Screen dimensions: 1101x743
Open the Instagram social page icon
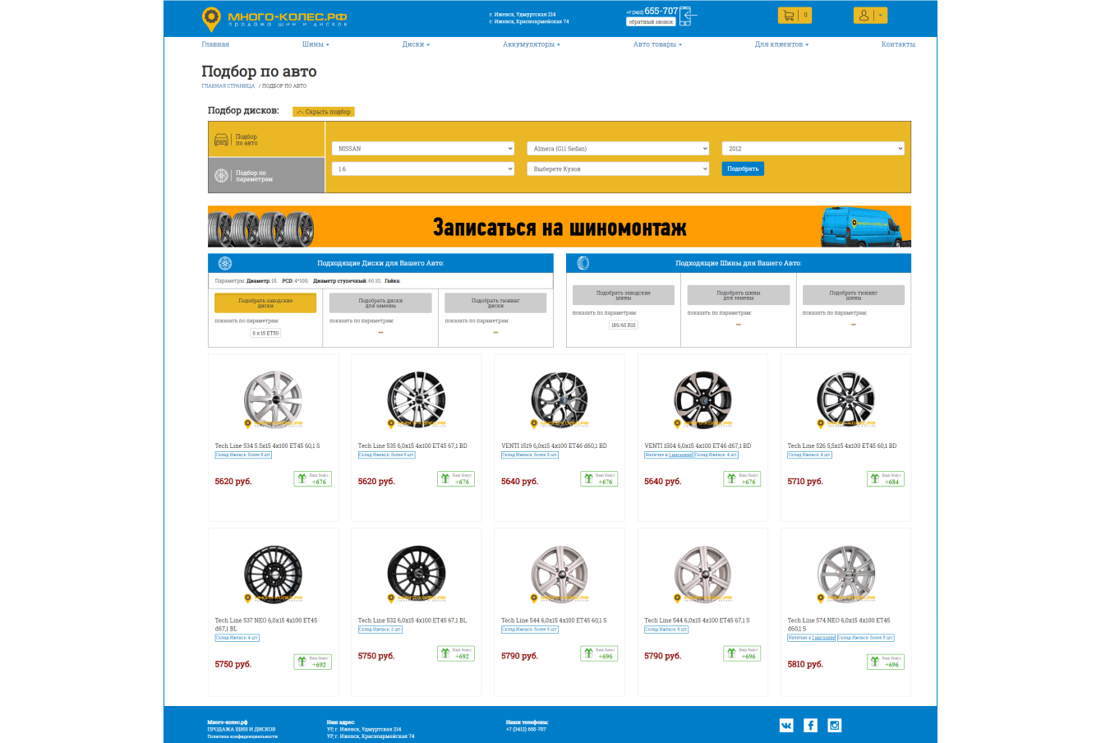tap(835, 725)
